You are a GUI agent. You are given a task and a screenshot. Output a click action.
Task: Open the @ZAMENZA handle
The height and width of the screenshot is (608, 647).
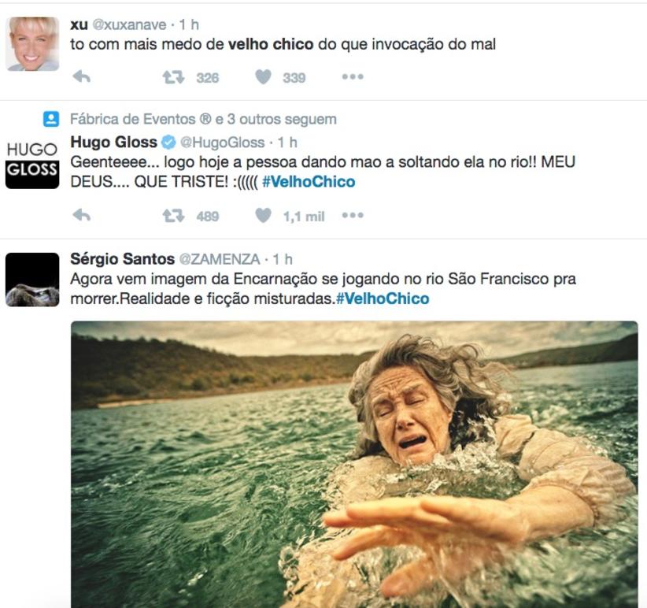pyautogui.click(x=219, y=259)
